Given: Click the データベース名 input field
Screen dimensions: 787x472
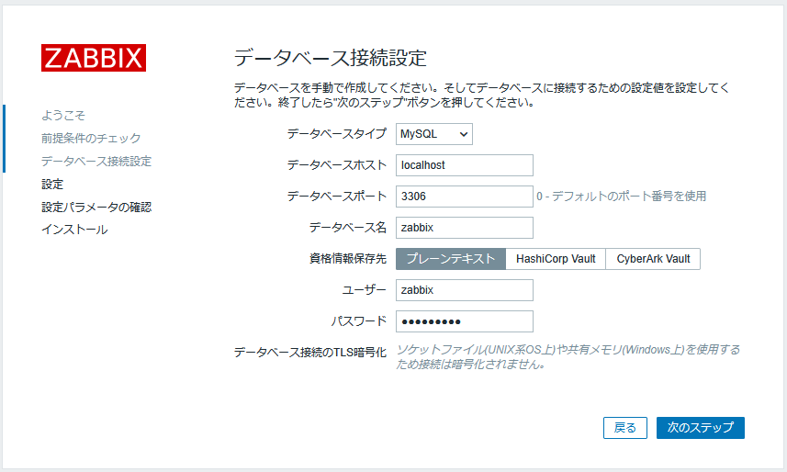Looking at the screenshot, I should point(465,228).
